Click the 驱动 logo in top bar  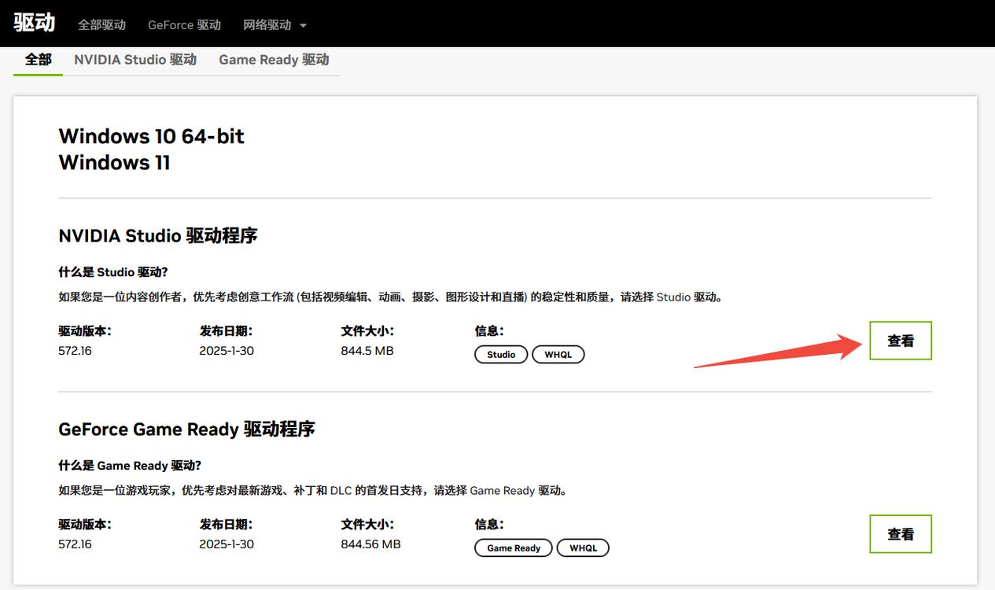pyautogui.click(x=35, y=23)
